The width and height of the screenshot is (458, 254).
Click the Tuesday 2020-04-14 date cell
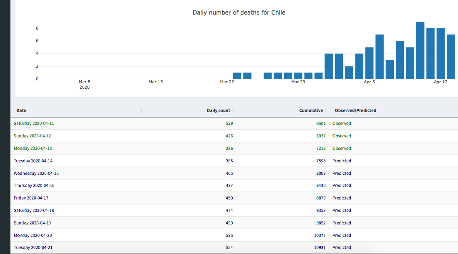click(x=33, y=161)
